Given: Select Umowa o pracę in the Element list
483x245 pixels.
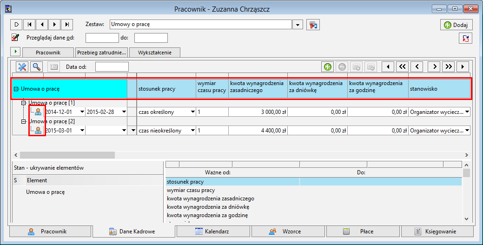Looking at the screenshot, I should pos(45,192).
